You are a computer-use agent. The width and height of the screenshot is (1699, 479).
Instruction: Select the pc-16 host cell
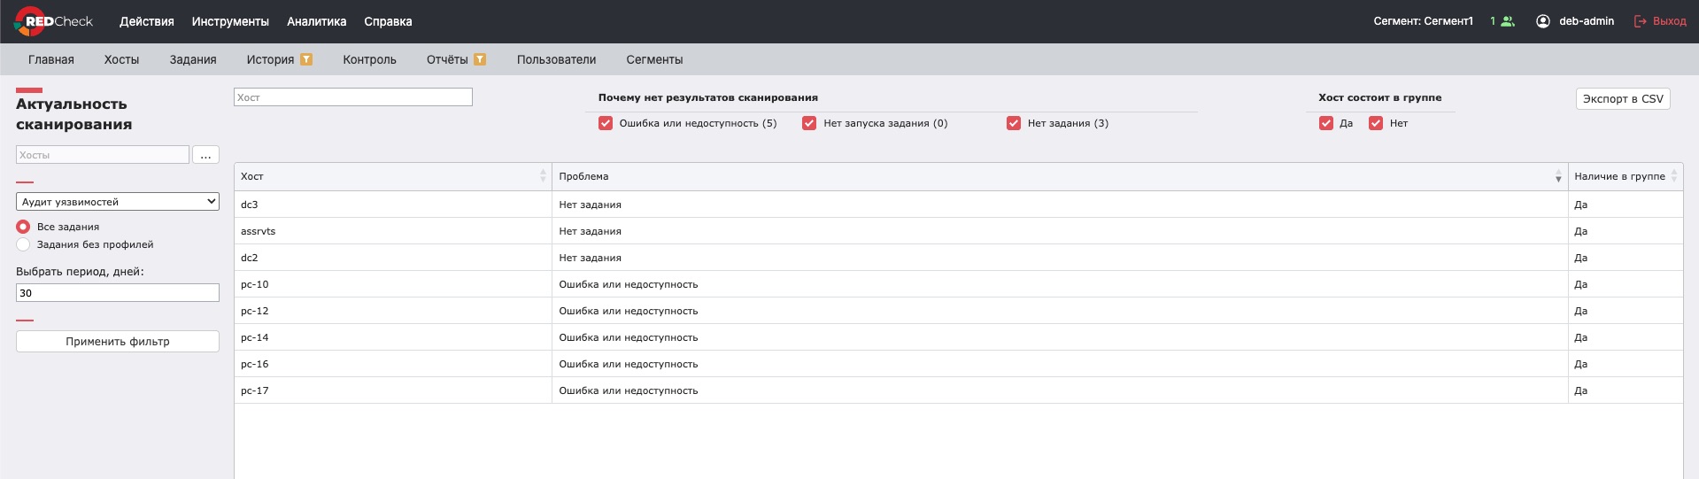(393, 364)
